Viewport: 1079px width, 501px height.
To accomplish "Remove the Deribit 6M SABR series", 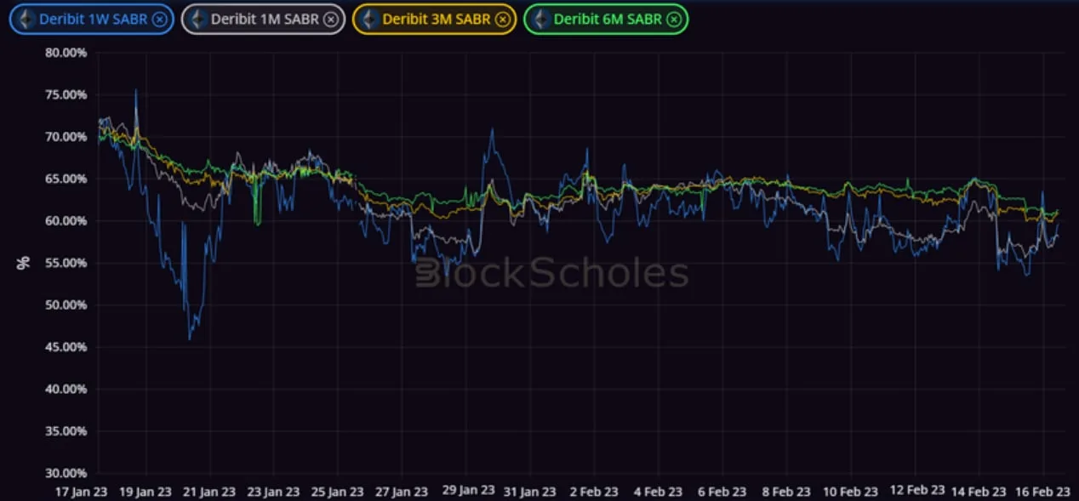I will pyautogui.click(x=673, y=20).
